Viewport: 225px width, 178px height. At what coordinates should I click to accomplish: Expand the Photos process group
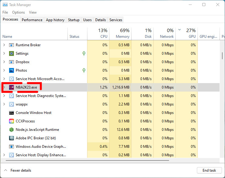[x=4, y=70]
